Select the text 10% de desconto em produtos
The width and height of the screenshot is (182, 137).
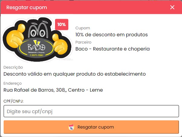pyautogui.click(x=112, y=34)
